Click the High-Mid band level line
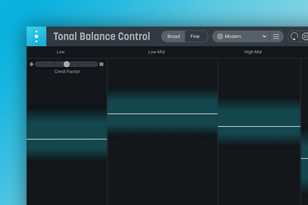308x205 pixels. coord(259,126)
